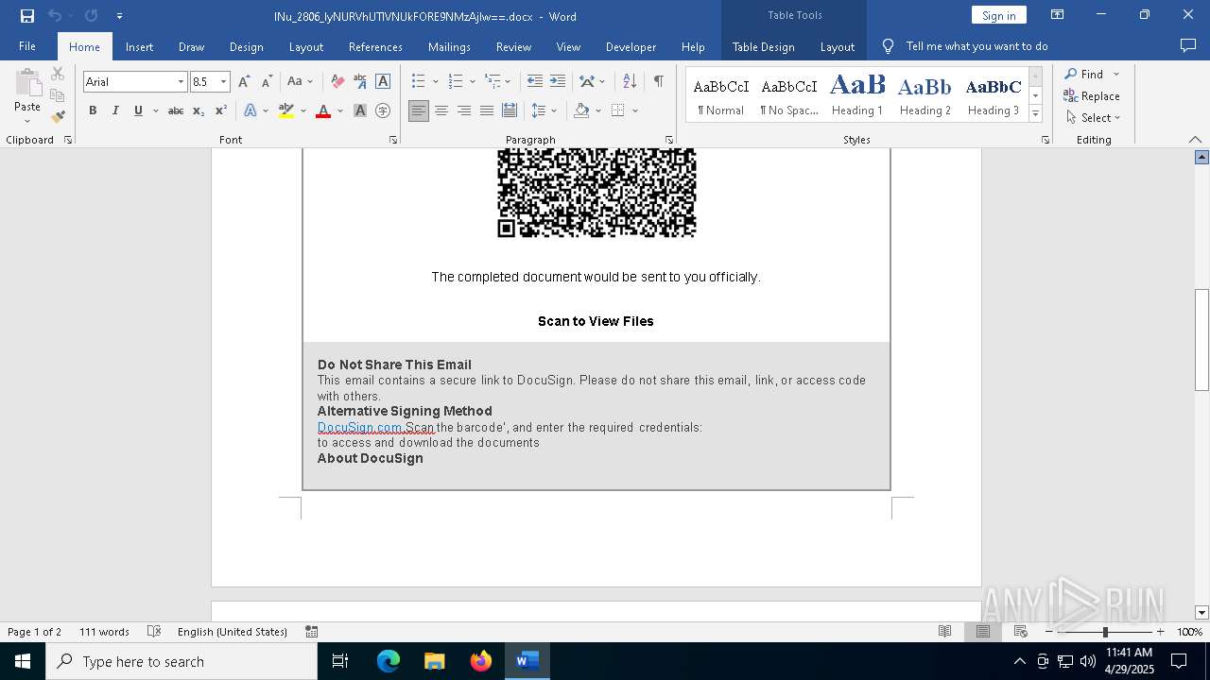
Task: Expand the Styles gallery
Action: tap(1036, 114)
